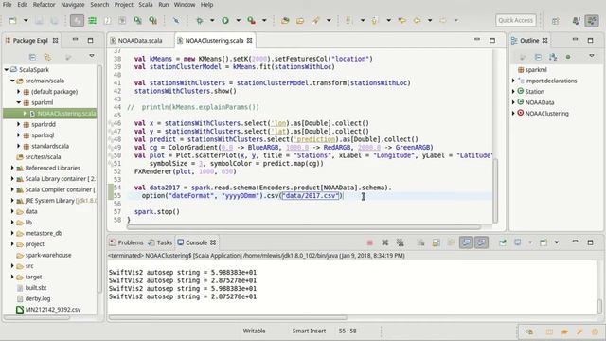This screenshot has width=606, height=341.
Task: Click the Open Type toolbar icon
Action: pyautogui.click(x=285, y=20)
